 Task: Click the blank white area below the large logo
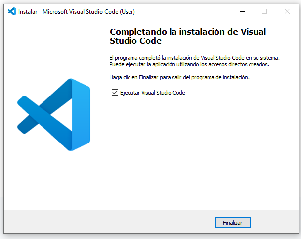click(53, 183)
